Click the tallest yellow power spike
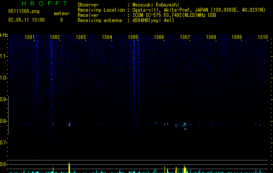273x173 pixels. coord(69,168)
